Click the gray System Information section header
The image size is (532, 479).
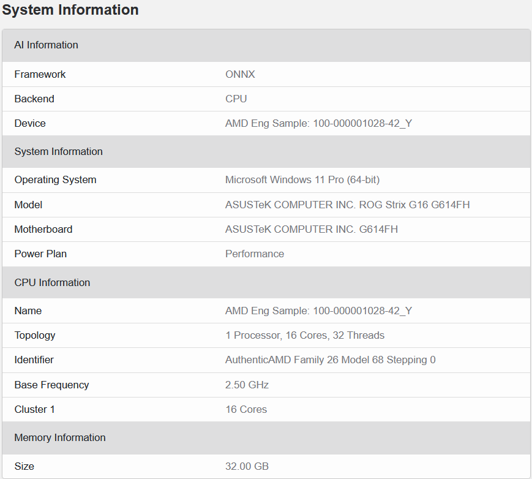(59, 152)
